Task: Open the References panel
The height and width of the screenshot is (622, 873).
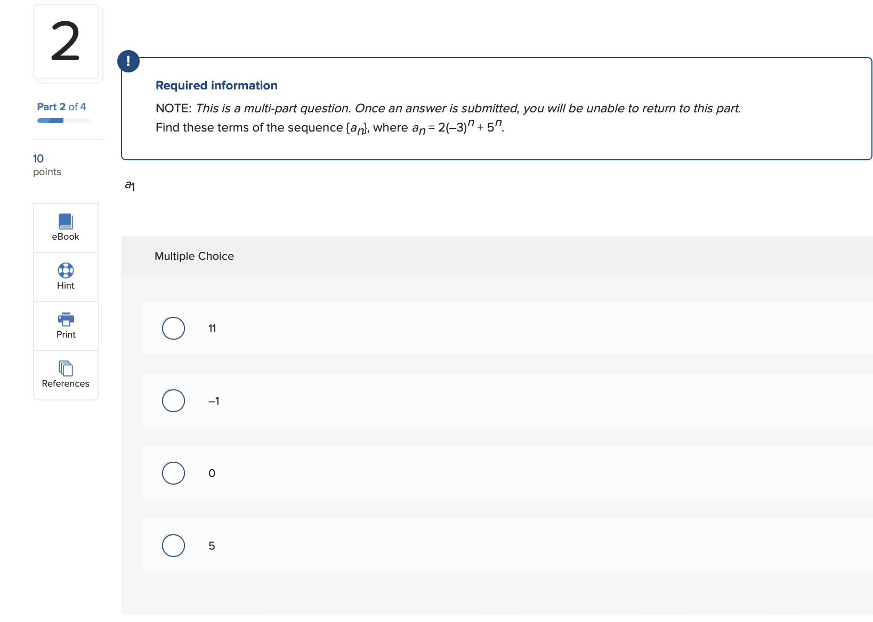Action: click(x=65, y=375)
